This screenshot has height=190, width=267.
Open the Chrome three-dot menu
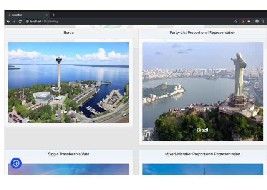pos(263,21)
